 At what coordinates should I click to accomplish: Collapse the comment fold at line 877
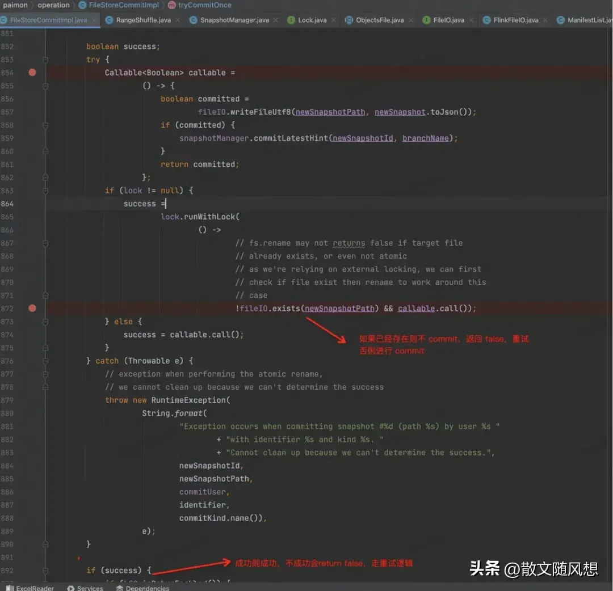(x=45, y=374)
